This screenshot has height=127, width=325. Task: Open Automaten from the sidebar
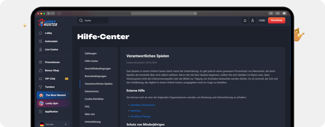tap(51, 41)
